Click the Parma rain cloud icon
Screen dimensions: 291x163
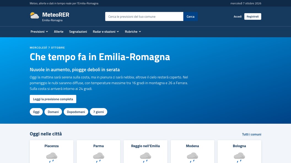(99, 158)
